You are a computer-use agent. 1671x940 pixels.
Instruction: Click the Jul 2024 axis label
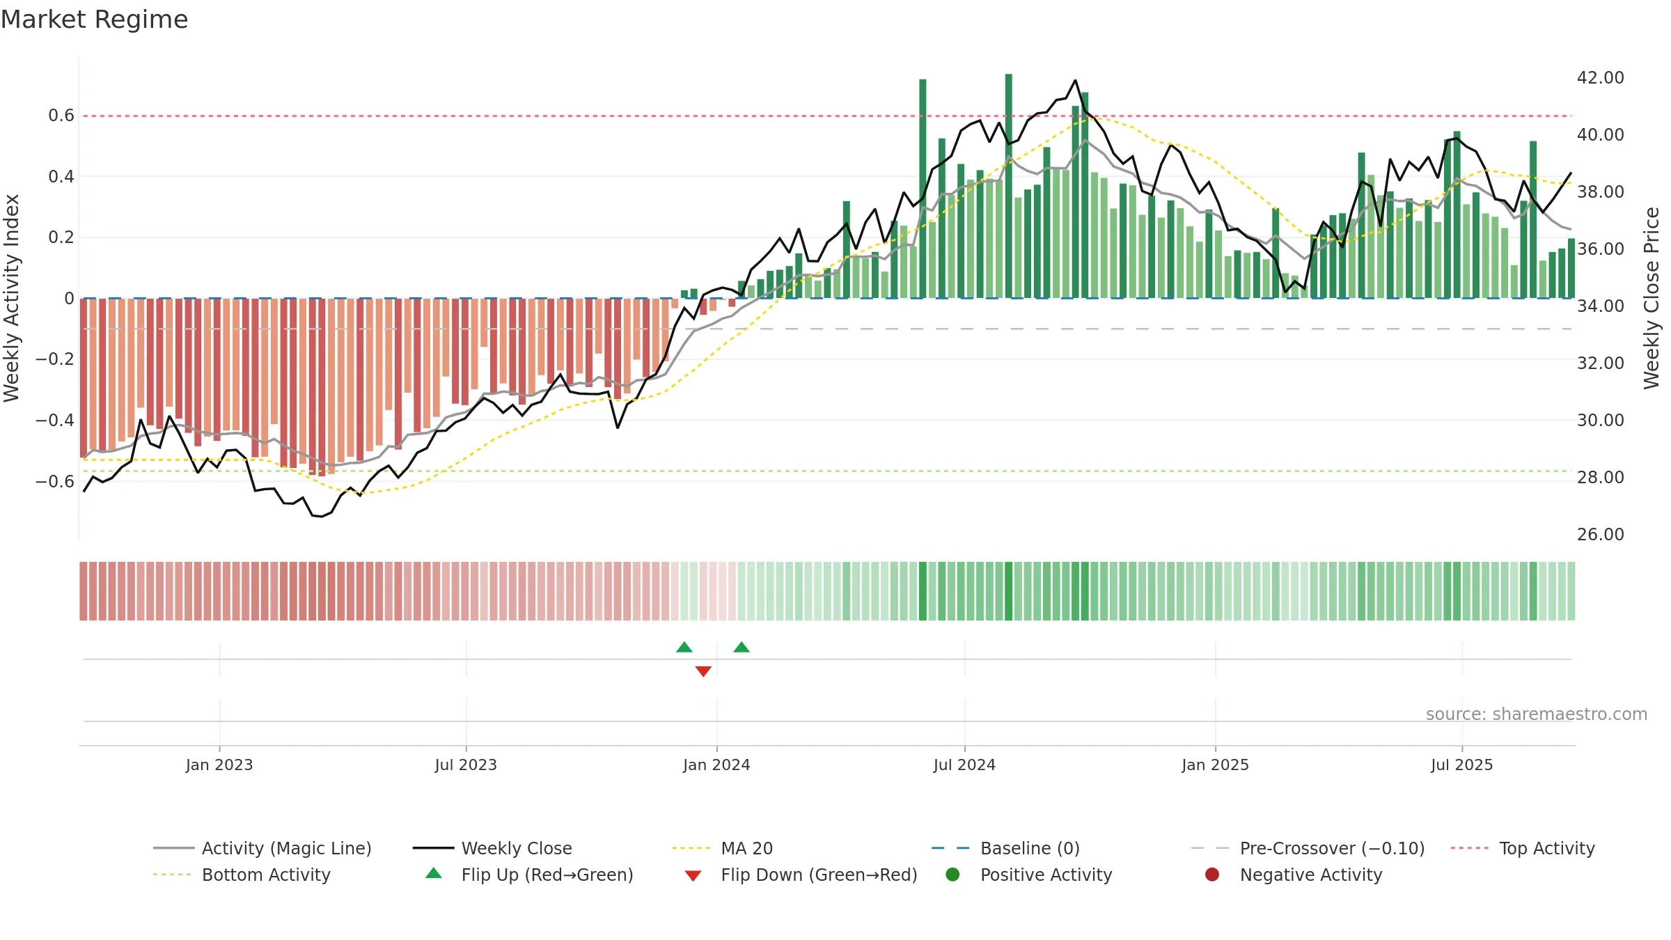(x=965, y=765)
